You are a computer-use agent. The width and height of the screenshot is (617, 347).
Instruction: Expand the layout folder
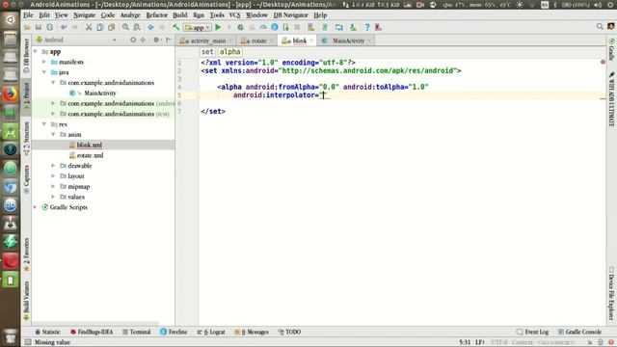click(x=53, y=175)
